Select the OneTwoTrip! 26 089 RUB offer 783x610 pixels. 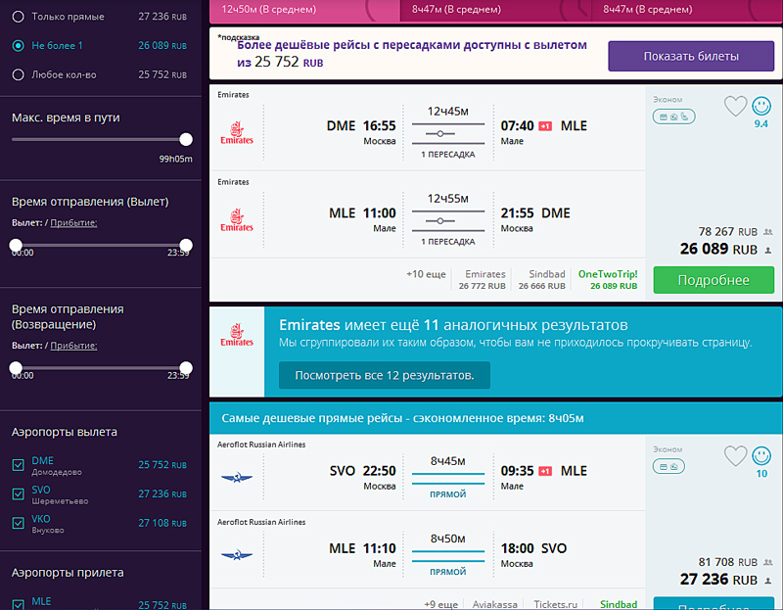tap(608, 280)
